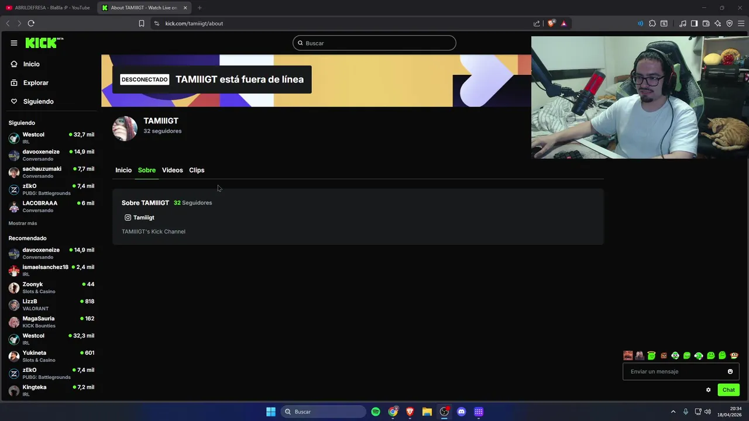
Task: Open Explorar in the sidebar
Action: [x=30, y=83]
